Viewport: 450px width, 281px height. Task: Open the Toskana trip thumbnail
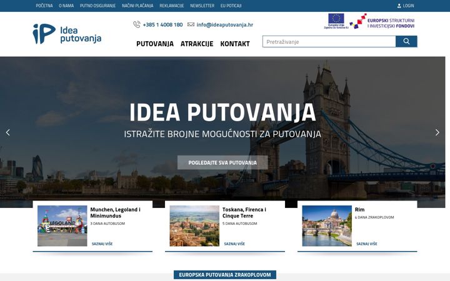(x=194, y=225)
